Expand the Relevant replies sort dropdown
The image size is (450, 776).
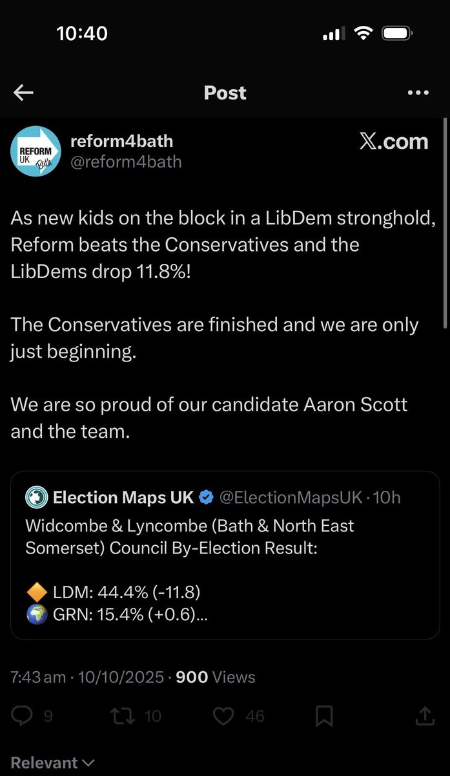tap(53, 763)
